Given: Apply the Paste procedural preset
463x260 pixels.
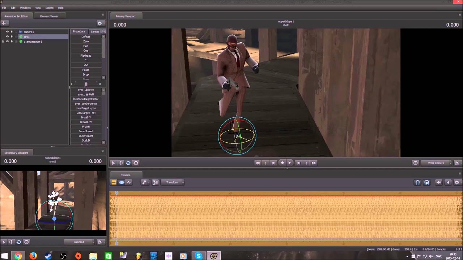Looking at the screenshot, I should (x=86, y=70).
